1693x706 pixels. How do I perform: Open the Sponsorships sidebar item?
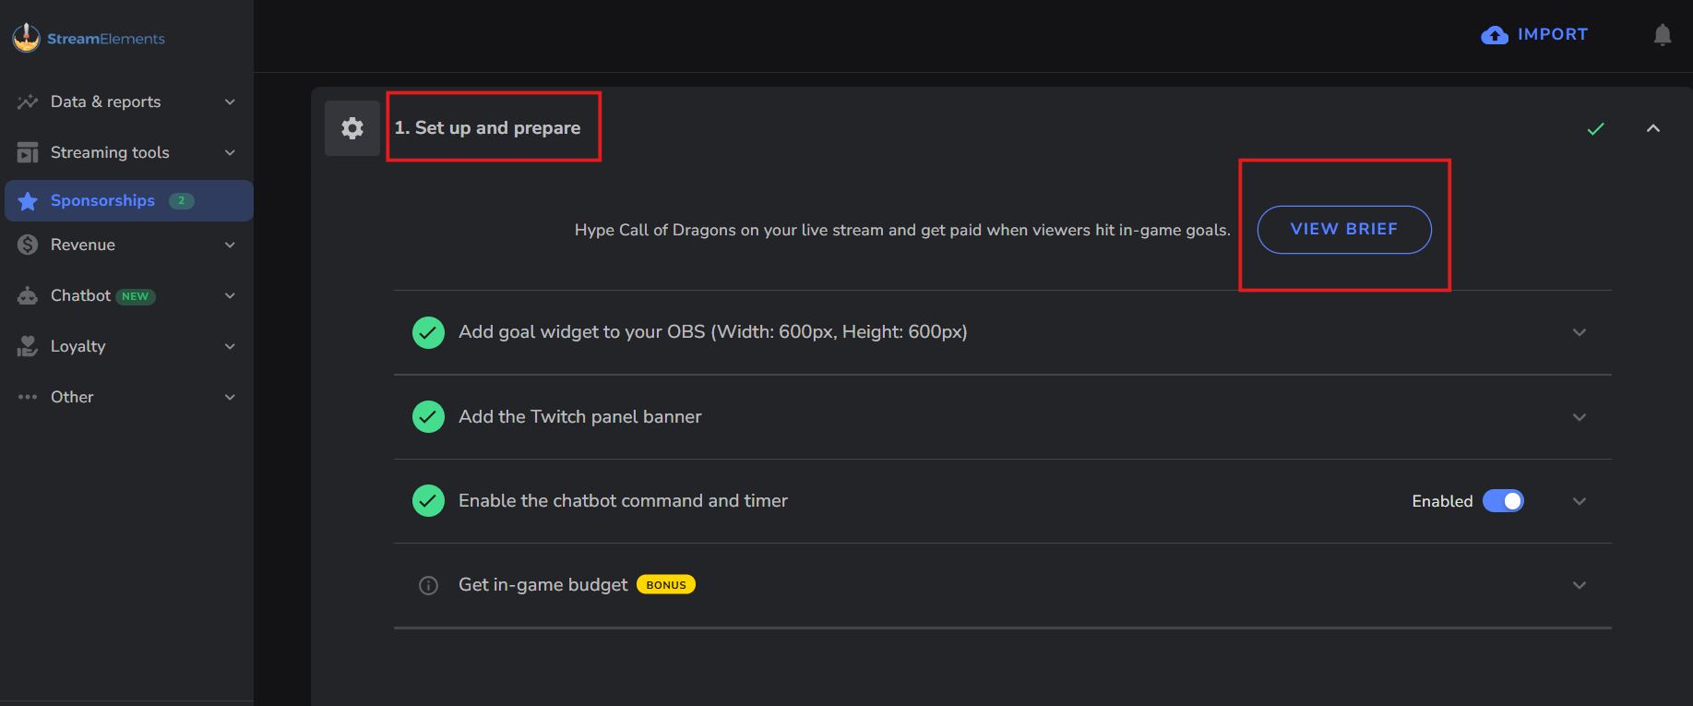coord(102,200)
